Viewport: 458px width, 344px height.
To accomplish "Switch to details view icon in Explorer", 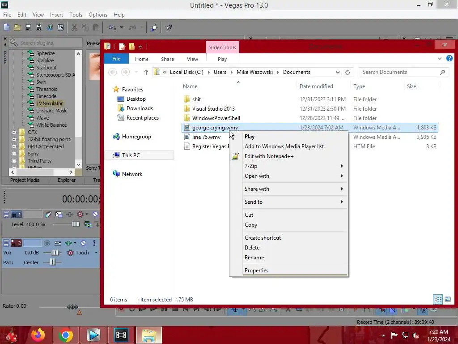I will pyautogui.click(x=438, y=299).
